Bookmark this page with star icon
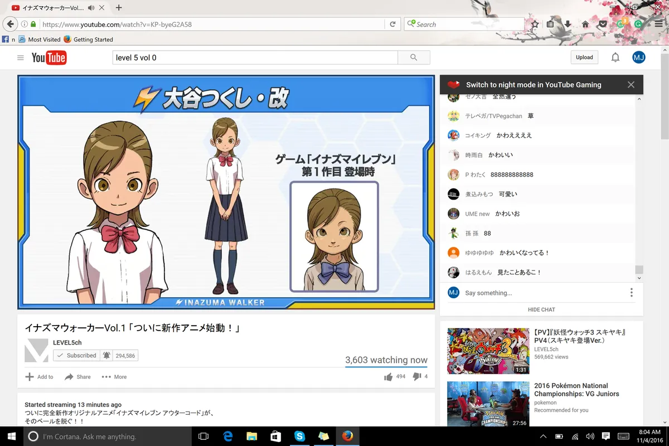This screenshot has height=446, width=669. coord(535,25)
